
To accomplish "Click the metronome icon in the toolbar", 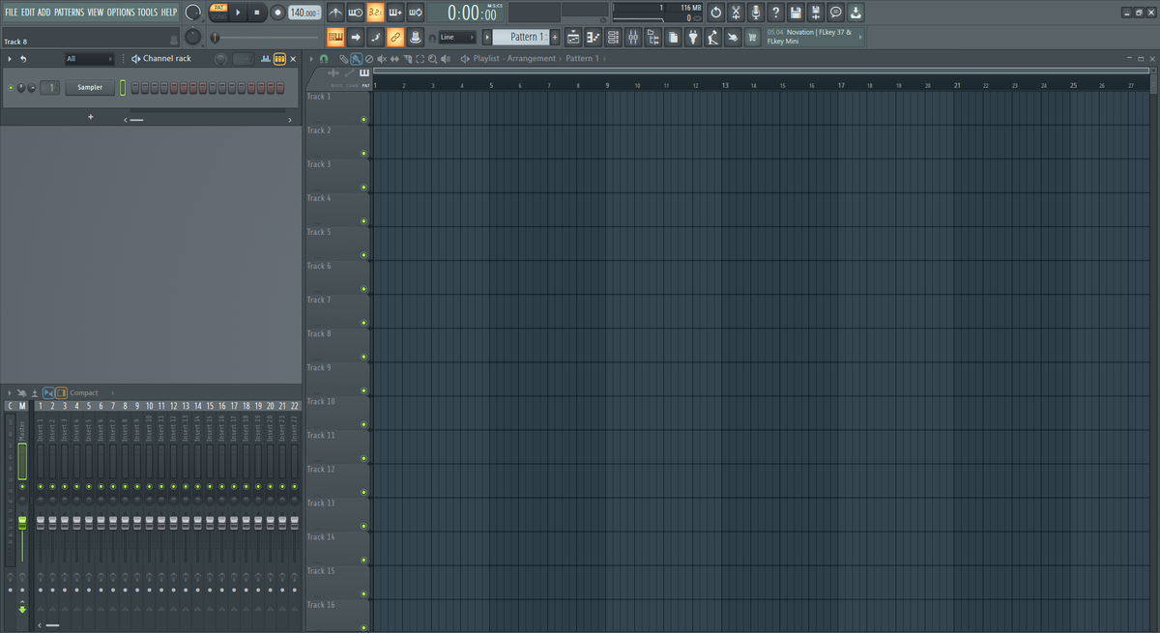I will pyautogui.click(x=335, y=13).
